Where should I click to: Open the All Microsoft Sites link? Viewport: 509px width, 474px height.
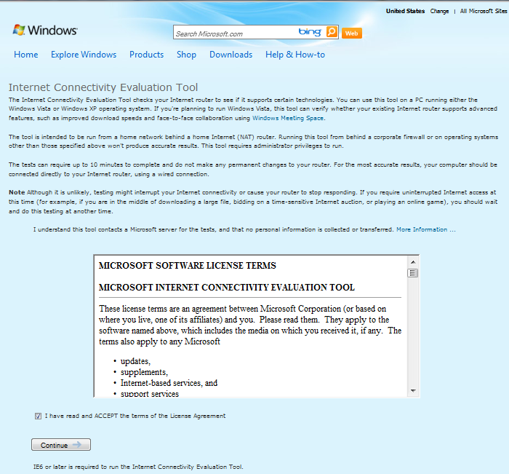[484, 11]
